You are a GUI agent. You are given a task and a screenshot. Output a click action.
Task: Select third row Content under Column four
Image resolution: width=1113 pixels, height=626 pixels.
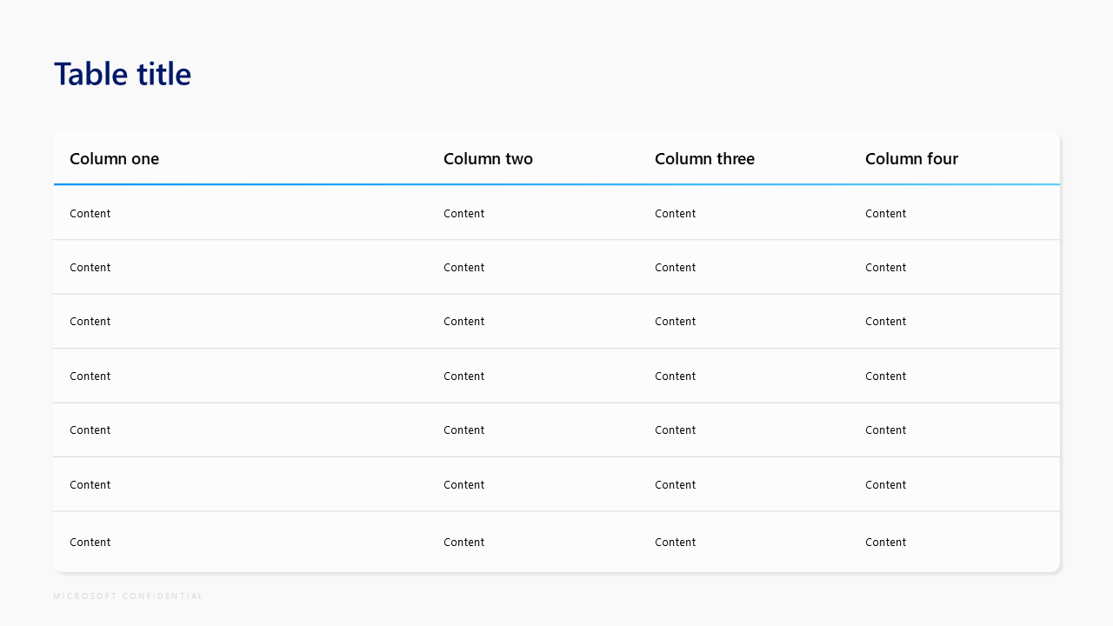[885, 322]
